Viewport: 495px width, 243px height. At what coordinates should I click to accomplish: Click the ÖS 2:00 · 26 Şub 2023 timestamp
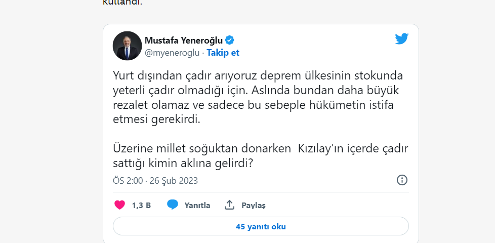(155, 181)
